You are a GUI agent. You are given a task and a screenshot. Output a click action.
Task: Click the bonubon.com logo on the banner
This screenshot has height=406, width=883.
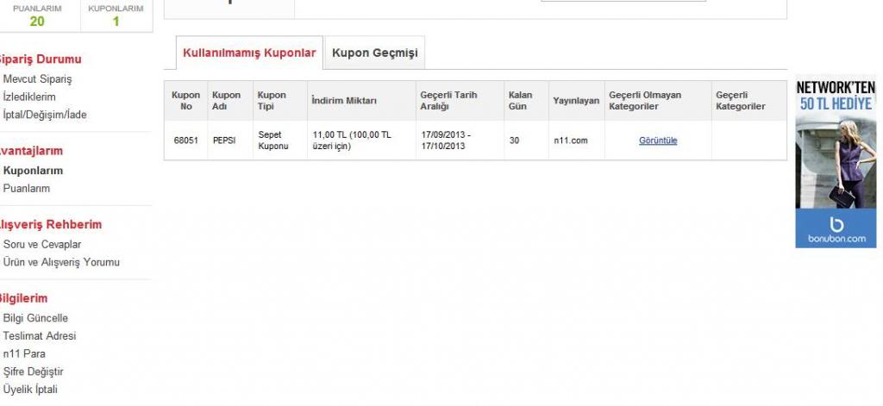(x=836, y=230)
